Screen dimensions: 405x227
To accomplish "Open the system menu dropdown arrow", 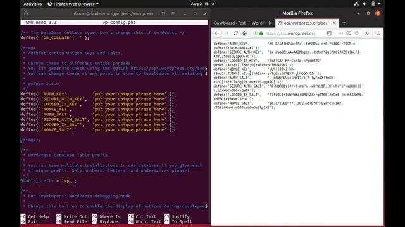I will point(379,4).
